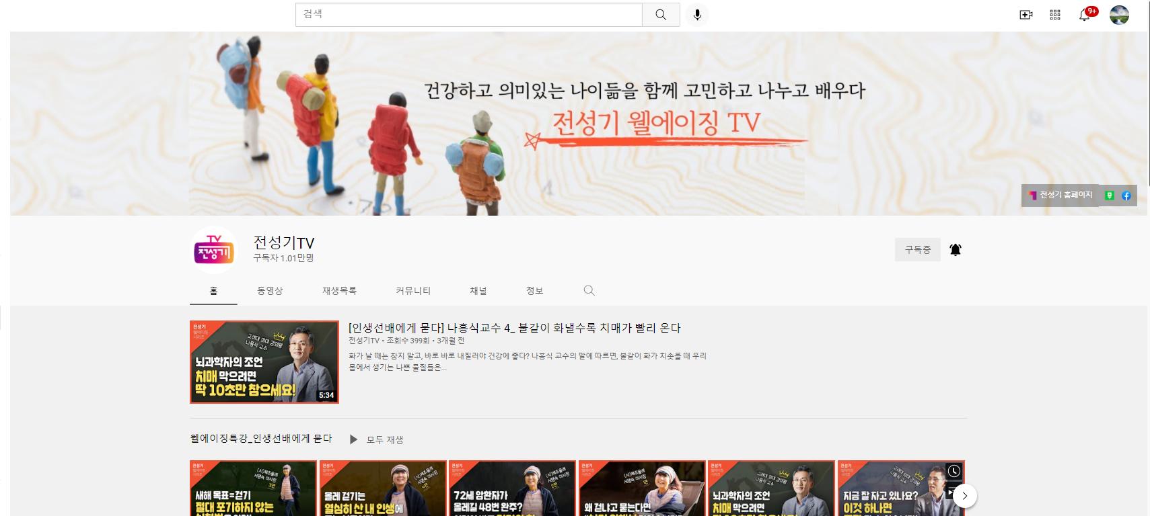This screenshot has height=516, width=1150.
Task: Open thumbnail 72세 암환자가 올레길 48번 완주?
Action: pyautogui.click(x=512, y=488)
